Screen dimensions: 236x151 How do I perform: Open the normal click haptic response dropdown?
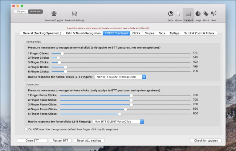(120, 77)
